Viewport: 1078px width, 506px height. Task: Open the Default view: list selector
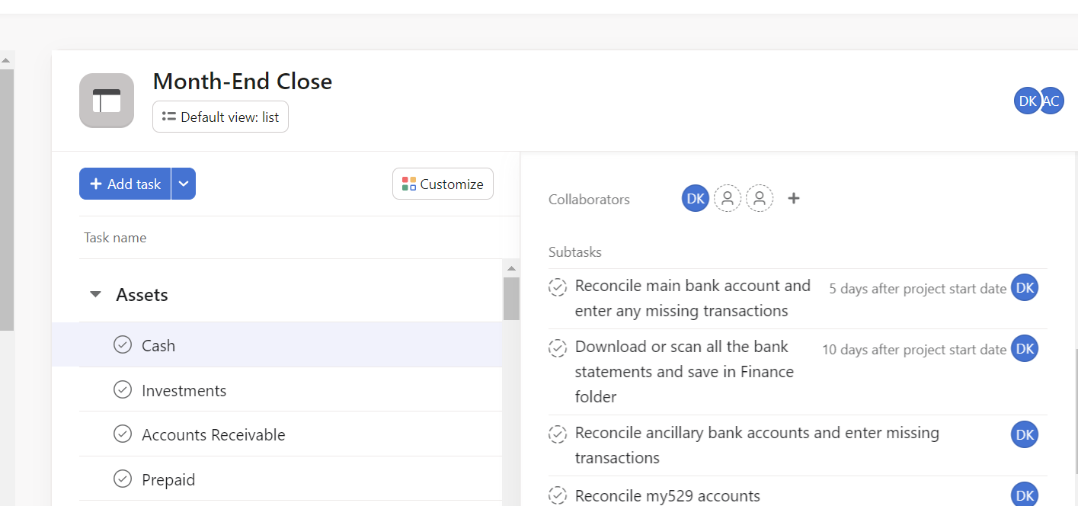click(x=221, y=117)
